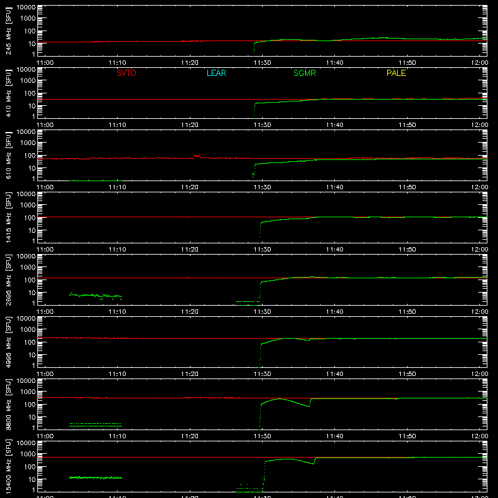Select the 8800 MHz [SFU] axis title
Viewport: 498px width, 498px height.
pos(9,404)
